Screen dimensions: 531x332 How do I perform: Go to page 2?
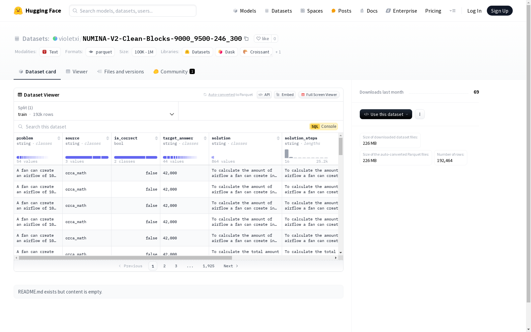point(164,266)
